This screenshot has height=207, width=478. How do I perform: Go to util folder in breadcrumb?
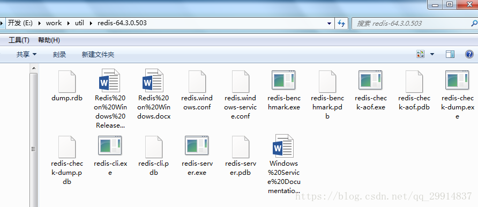[79, 23]
